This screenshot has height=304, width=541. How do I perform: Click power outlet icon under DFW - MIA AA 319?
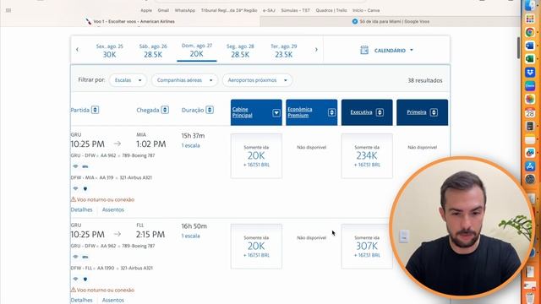pyautogui.click(x=85, y=188)
